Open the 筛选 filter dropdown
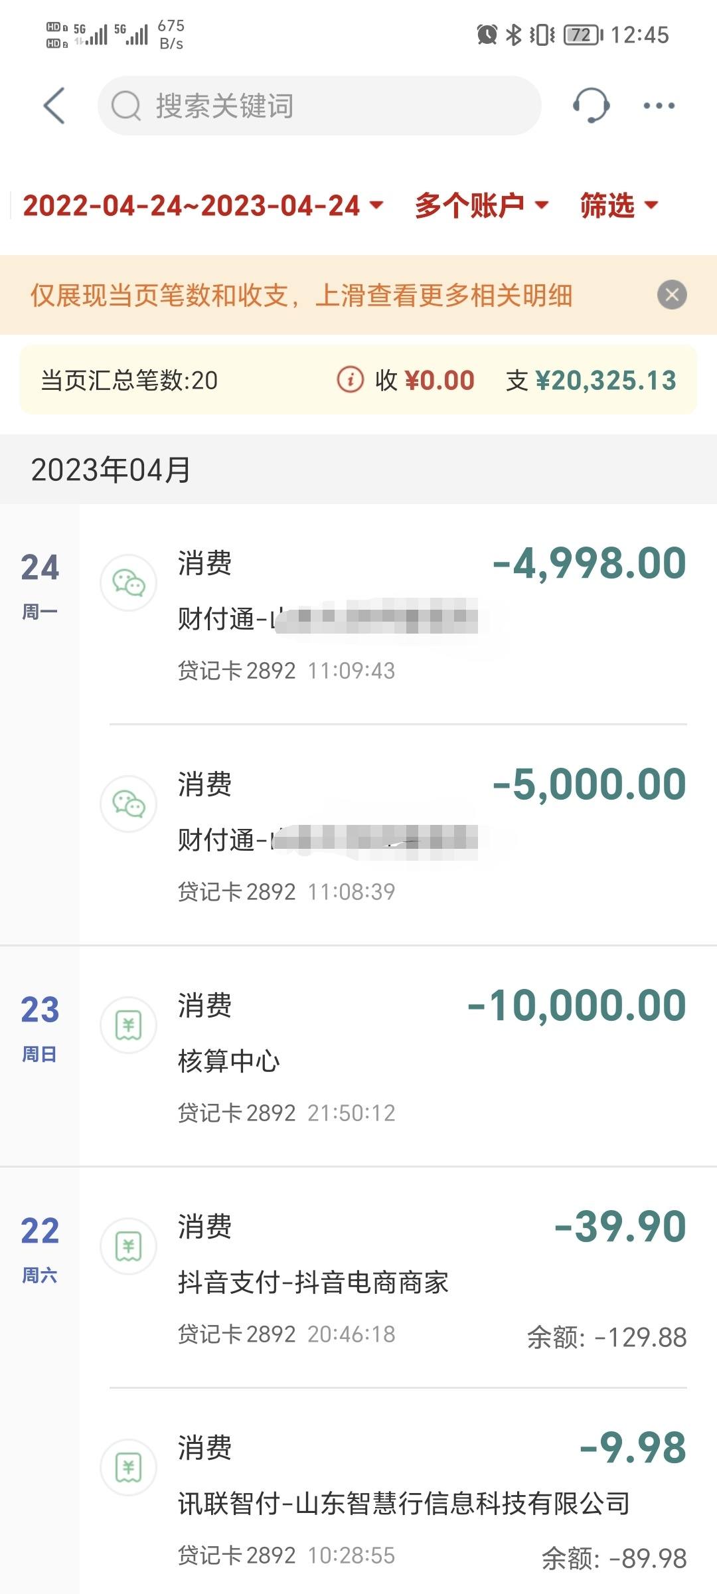Screen dimensions: 717x1594 [x=619, y=205]
